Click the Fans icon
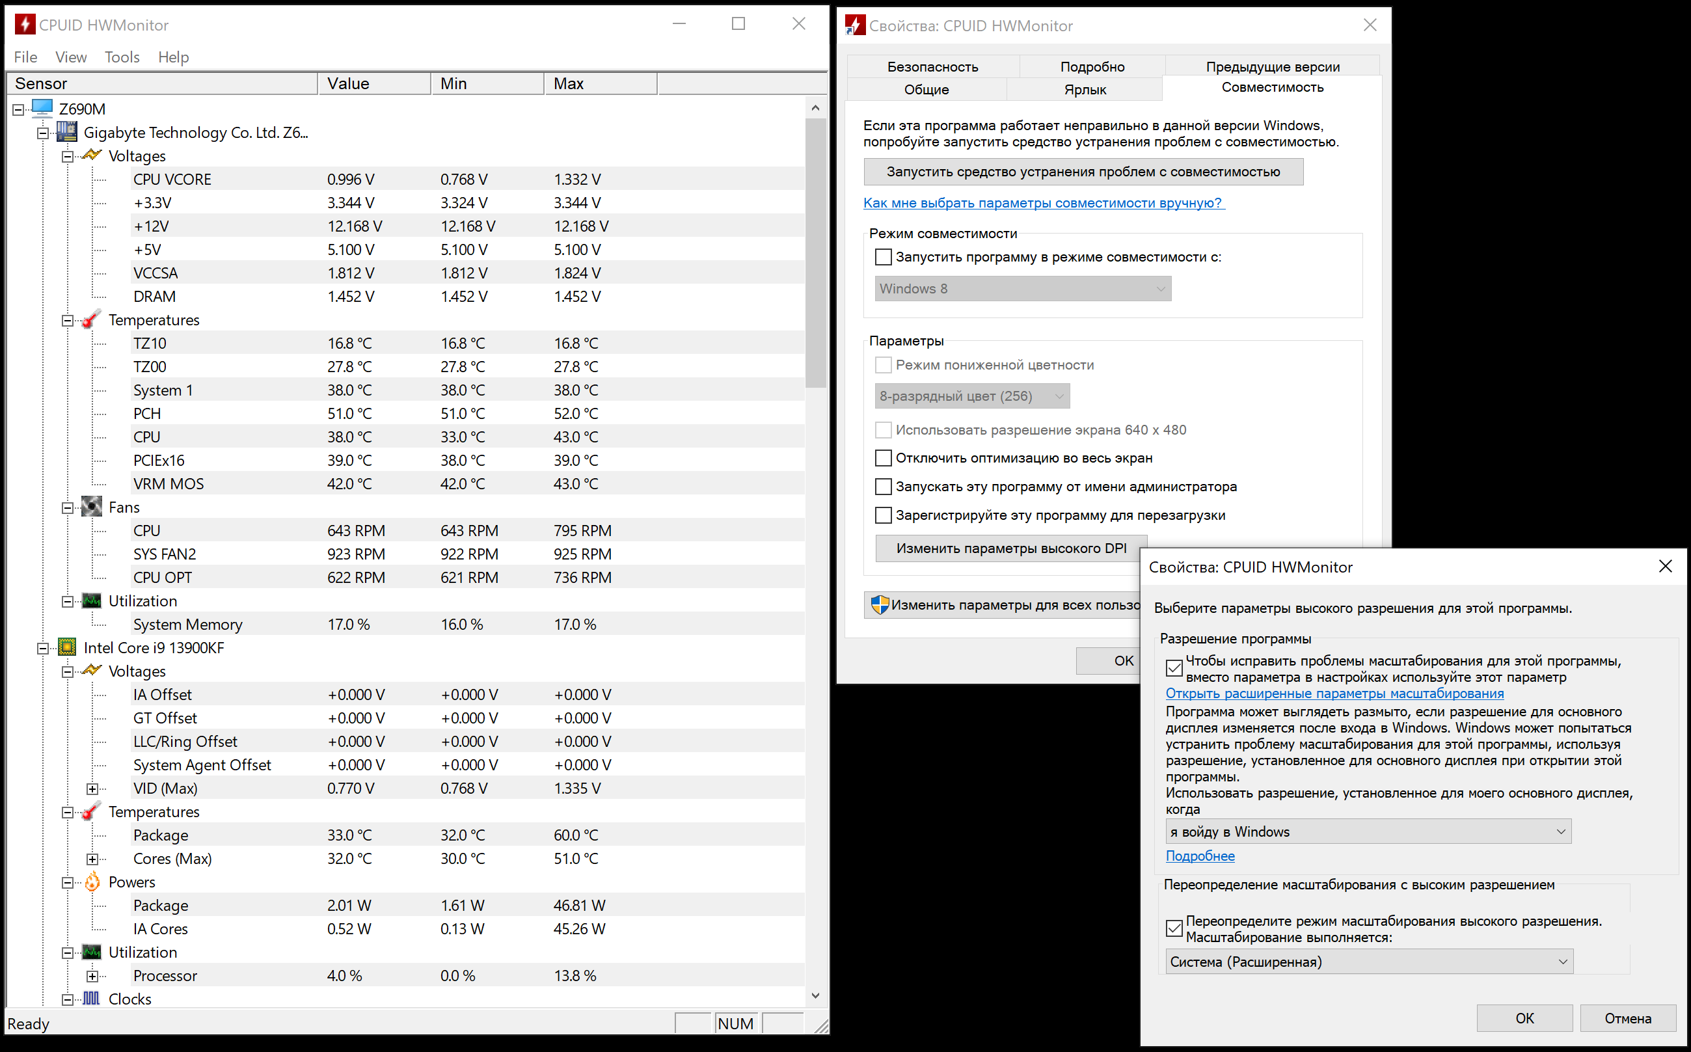This screenshot has height=1052, width=1691. click(x=92, y=507)
